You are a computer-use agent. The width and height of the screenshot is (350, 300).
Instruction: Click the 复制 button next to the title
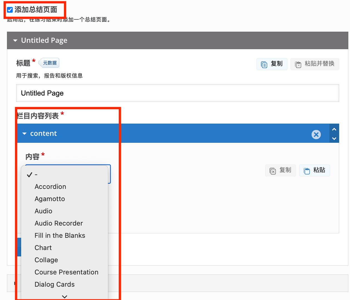click(x=272, y=64)
